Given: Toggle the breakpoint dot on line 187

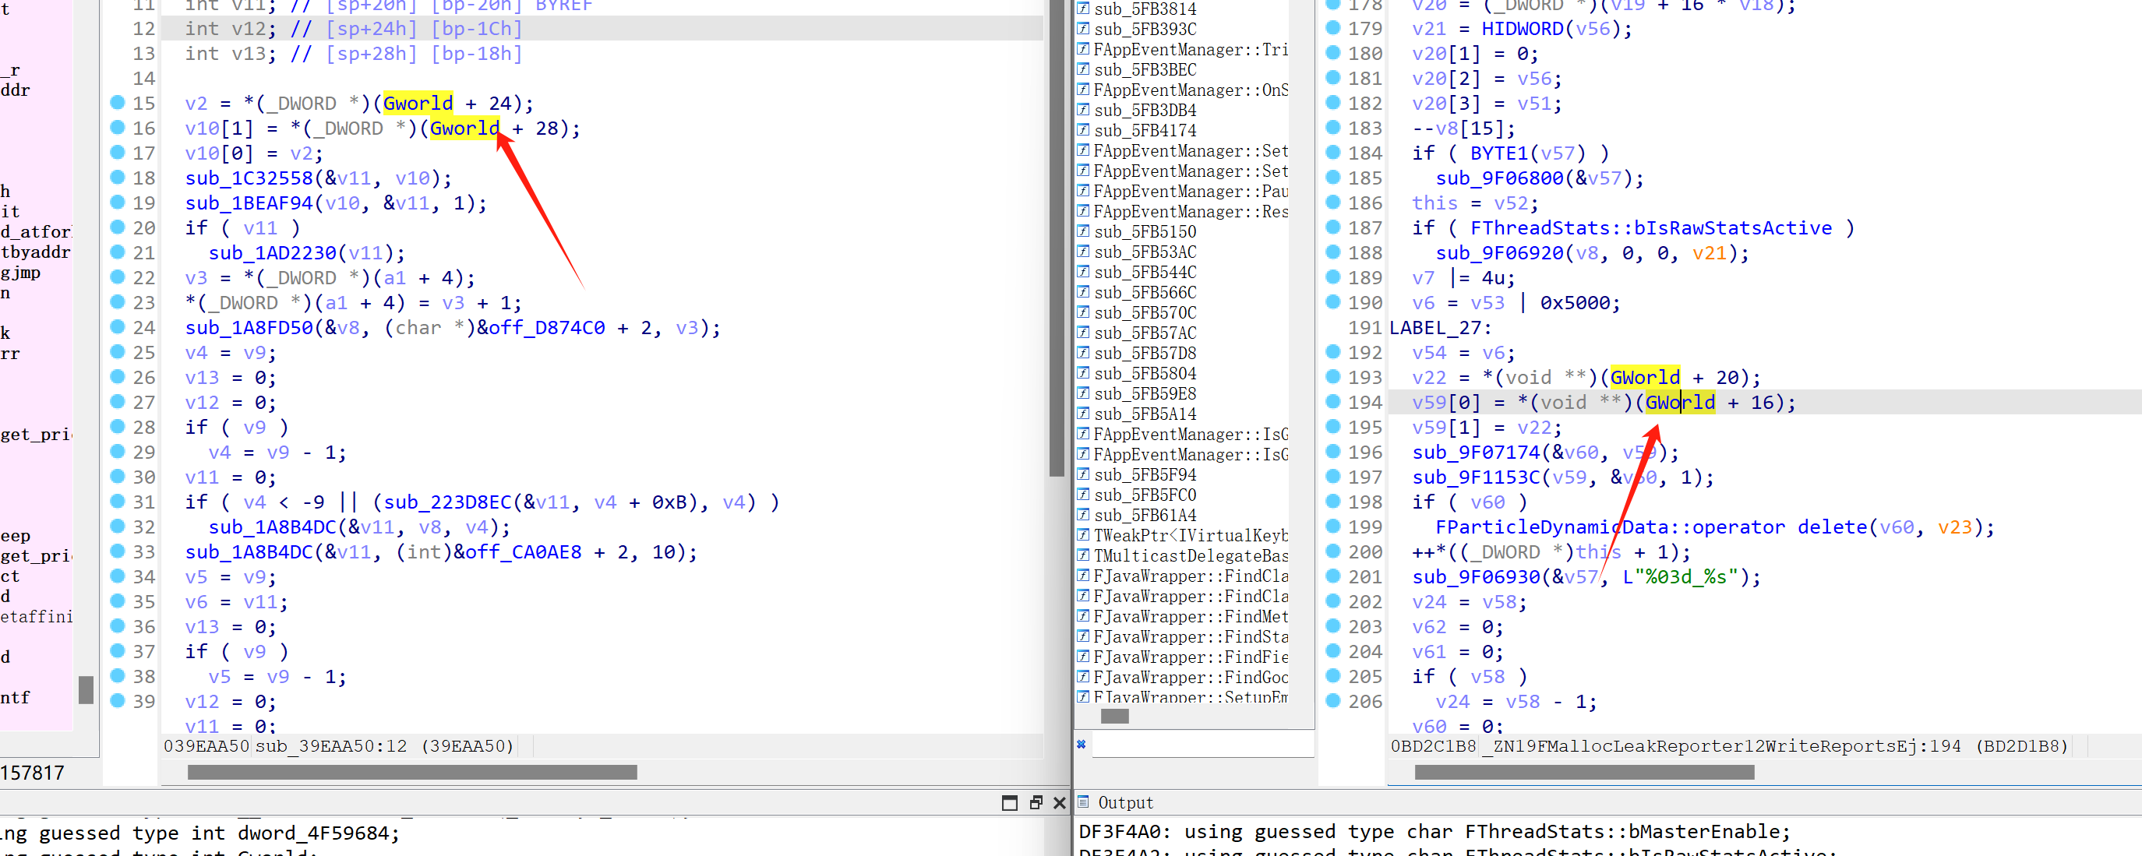Looking at the screenshot, I should 1333,227.
